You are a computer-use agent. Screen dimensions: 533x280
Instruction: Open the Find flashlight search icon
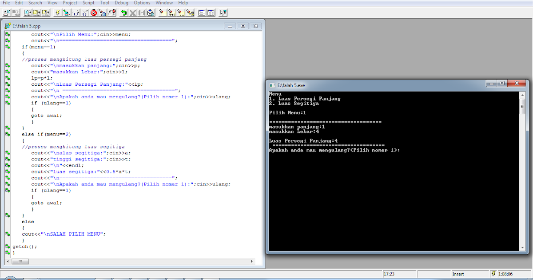point(163,12)
